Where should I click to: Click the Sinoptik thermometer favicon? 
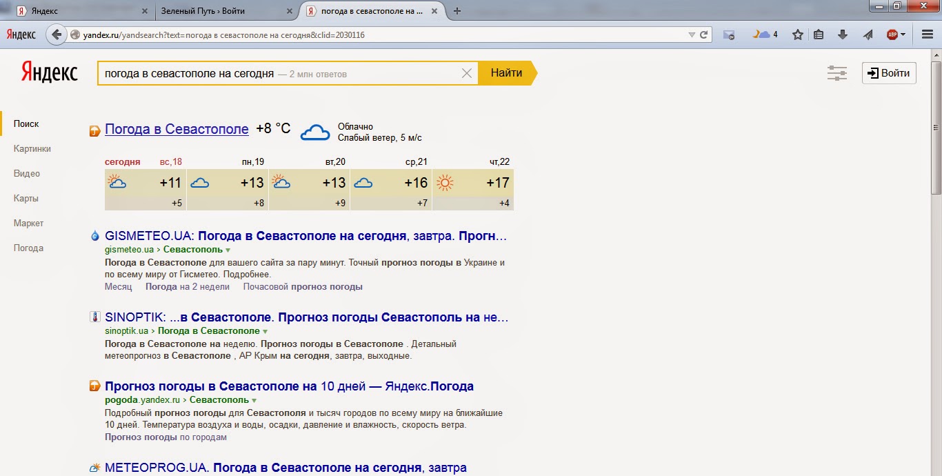95,317
